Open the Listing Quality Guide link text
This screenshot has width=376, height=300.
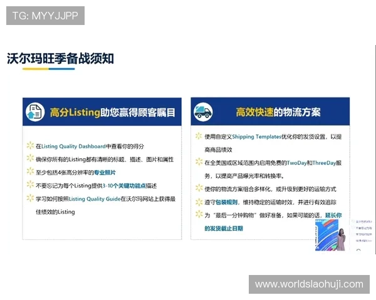click(x=95, y=199)
